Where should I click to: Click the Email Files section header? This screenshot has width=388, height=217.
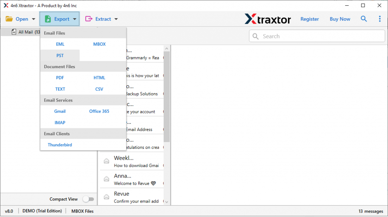pyautogui.click(x=83, y=33)
